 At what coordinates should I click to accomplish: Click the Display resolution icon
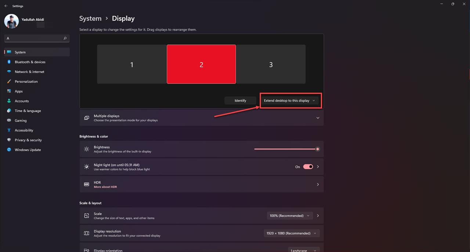(87, 233)
